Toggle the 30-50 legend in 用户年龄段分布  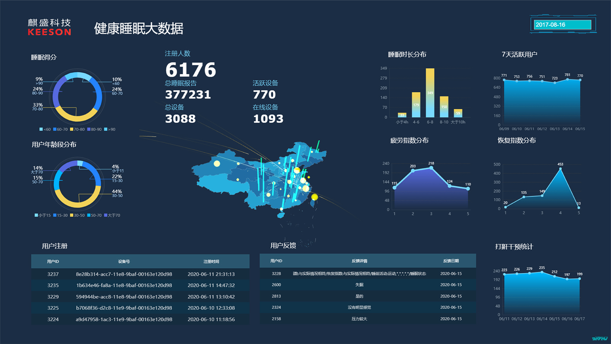(77, 215)
